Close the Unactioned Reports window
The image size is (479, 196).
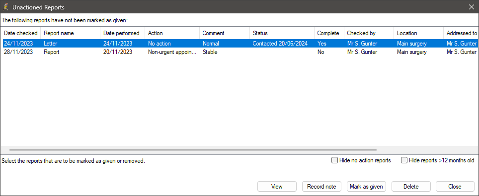point(472,7)
